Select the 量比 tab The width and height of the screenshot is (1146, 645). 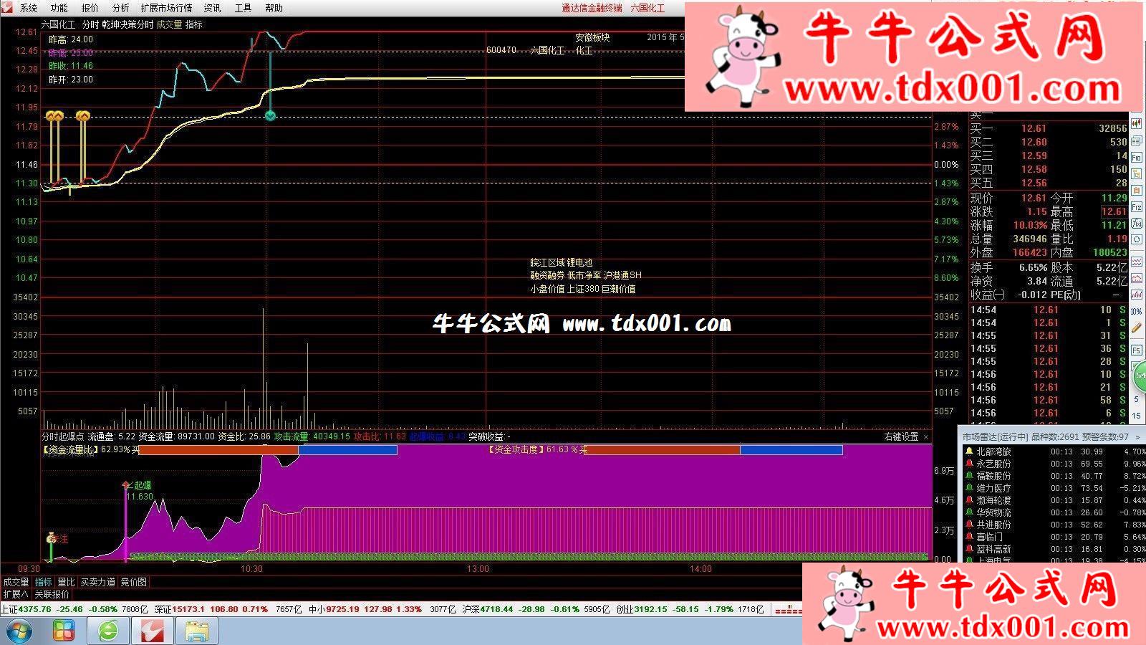click(x=66, y=582)
